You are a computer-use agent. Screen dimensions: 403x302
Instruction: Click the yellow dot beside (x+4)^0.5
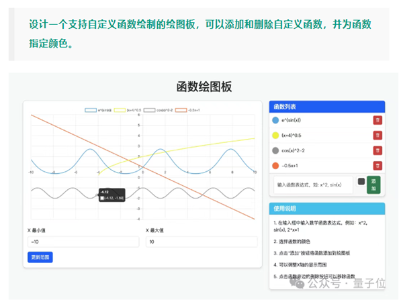275,136
